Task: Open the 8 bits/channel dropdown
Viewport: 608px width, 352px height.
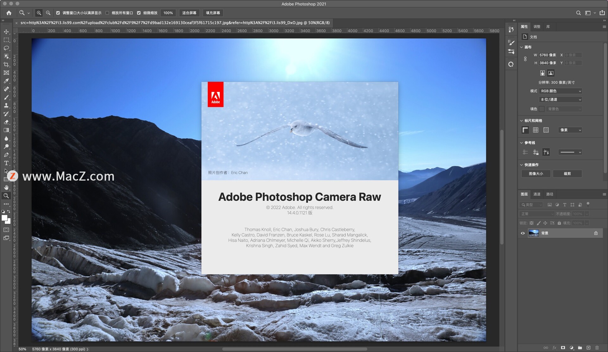Action: (560, 100)
